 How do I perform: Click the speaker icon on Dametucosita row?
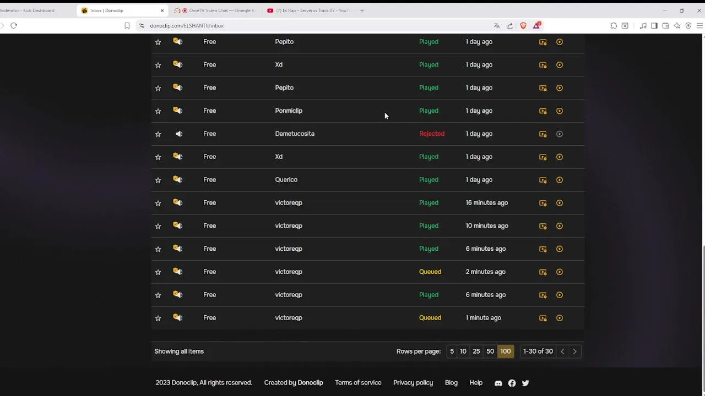pos(178,134)
